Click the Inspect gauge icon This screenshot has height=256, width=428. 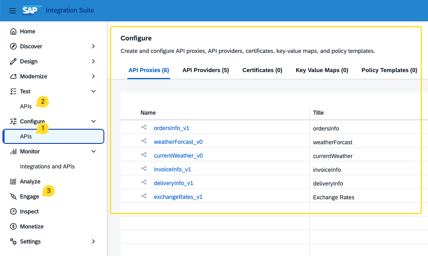(x=13, y=211)
